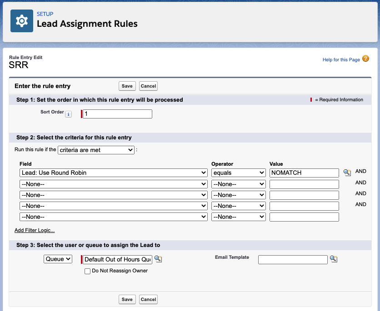This screenshot has width=380, height=311.
Task: Change the Queue assignee type dropdown
Action: click(58, 259)
